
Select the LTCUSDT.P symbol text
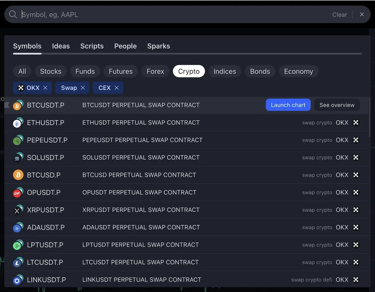tap(45, 262)
